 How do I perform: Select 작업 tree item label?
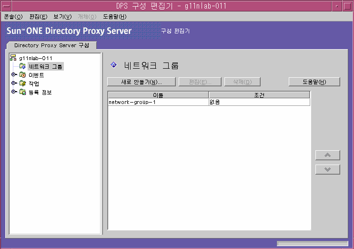pyautogui.click(x=34, y=83)
